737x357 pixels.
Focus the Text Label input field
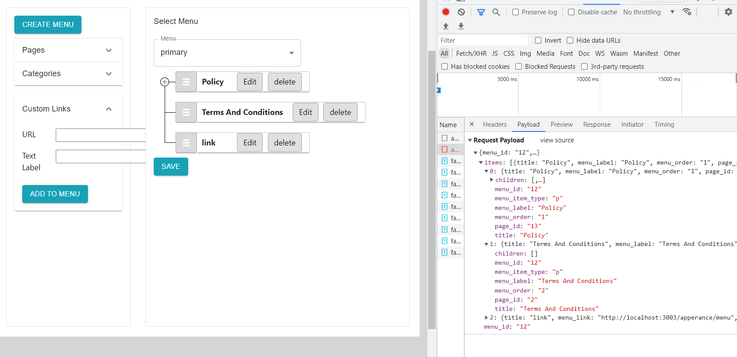101,156
